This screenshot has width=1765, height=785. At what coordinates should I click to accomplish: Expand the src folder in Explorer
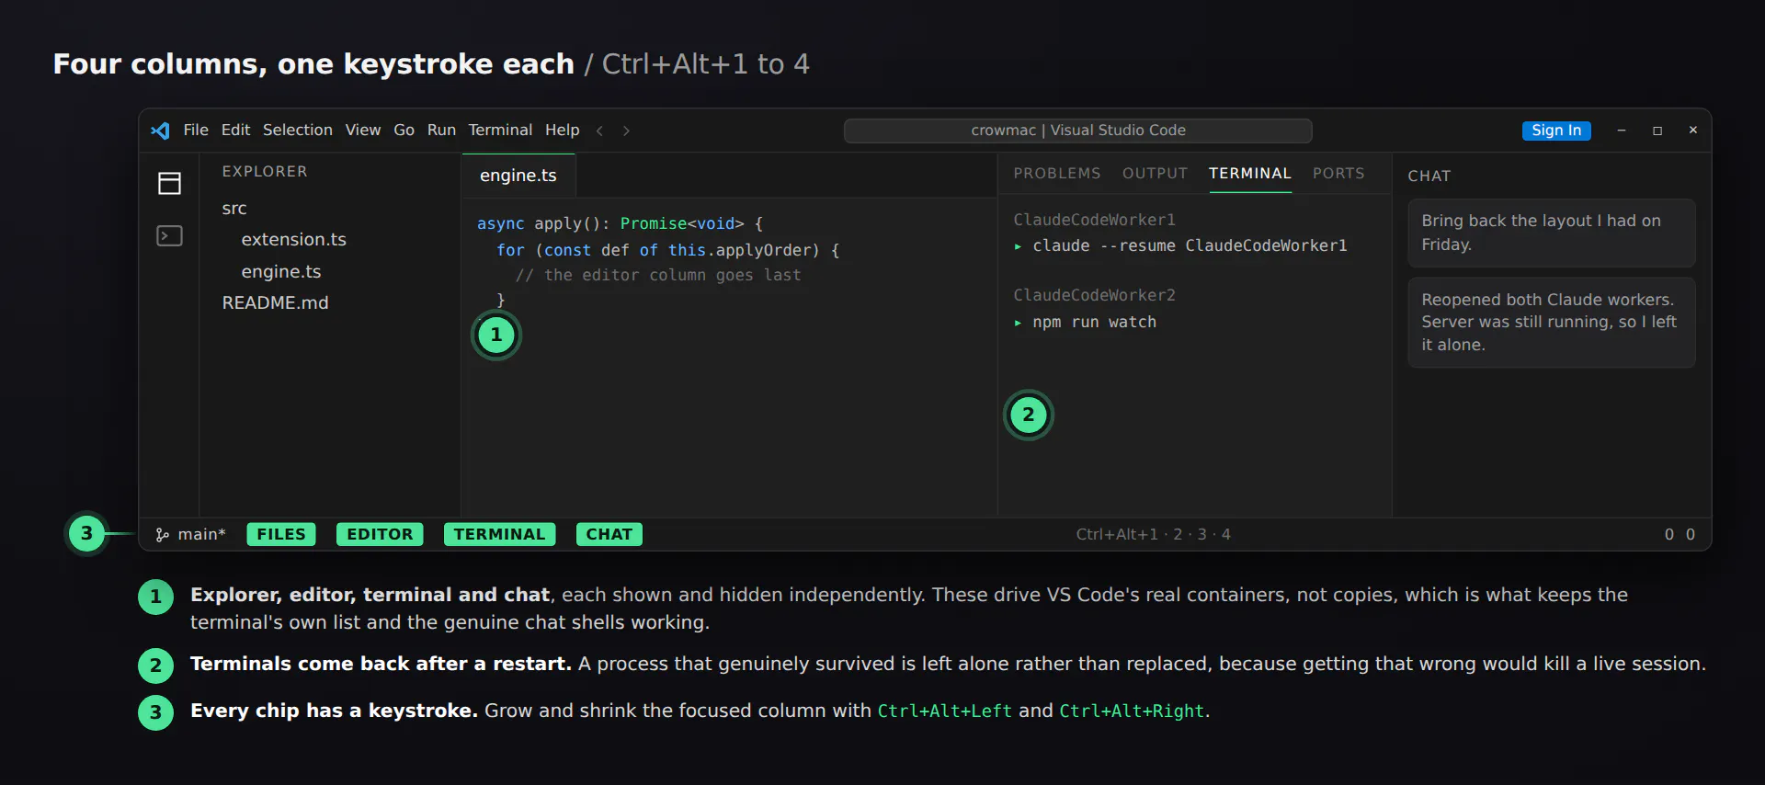coord(234,209)
